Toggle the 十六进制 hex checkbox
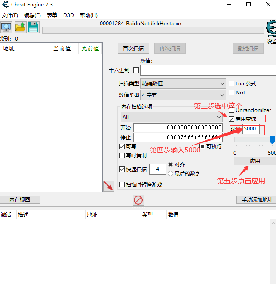This screenshot has height=284, width=276. pos(136,70)
